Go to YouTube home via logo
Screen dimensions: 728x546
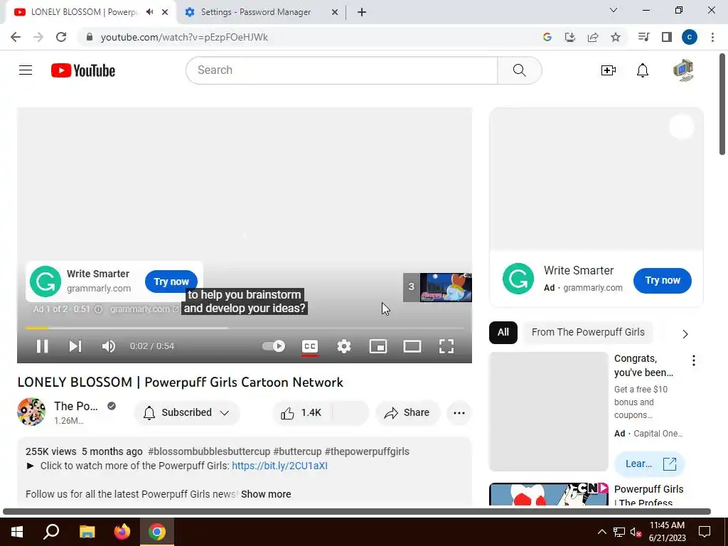click(x=83, y=70)
